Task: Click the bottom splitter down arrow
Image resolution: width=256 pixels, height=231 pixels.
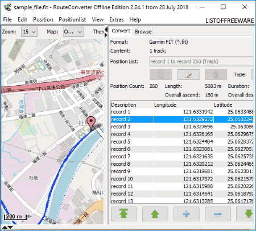Action: 10,227
